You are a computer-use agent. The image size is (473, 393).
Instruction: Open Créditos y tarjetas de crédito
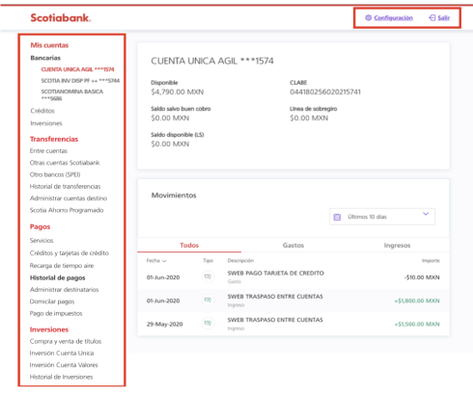pyautogui.click(x=70, y=253)
